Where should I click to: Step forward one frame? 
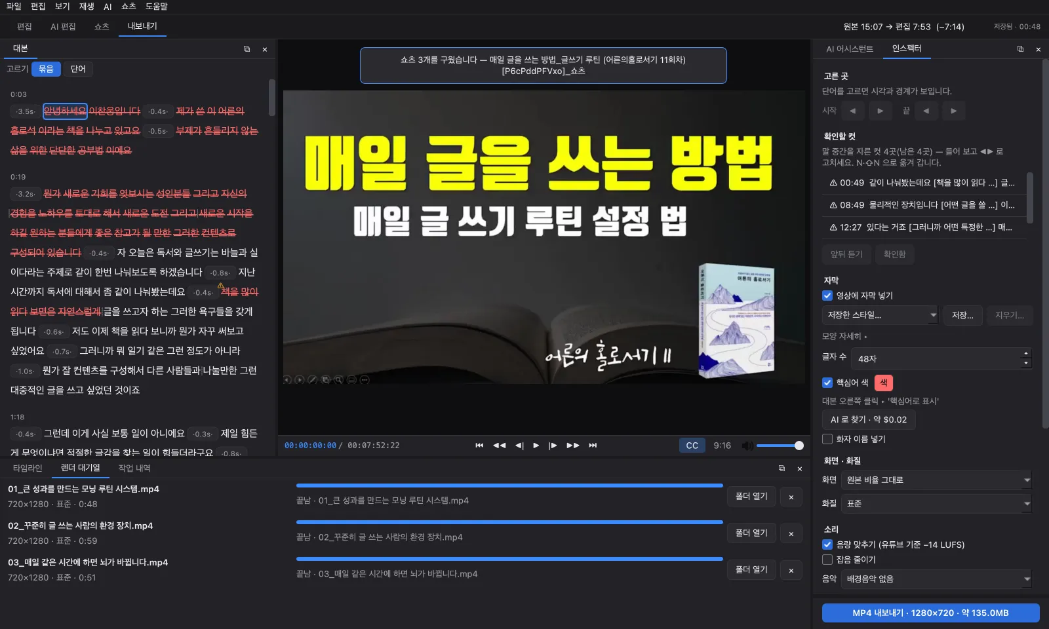553,446
